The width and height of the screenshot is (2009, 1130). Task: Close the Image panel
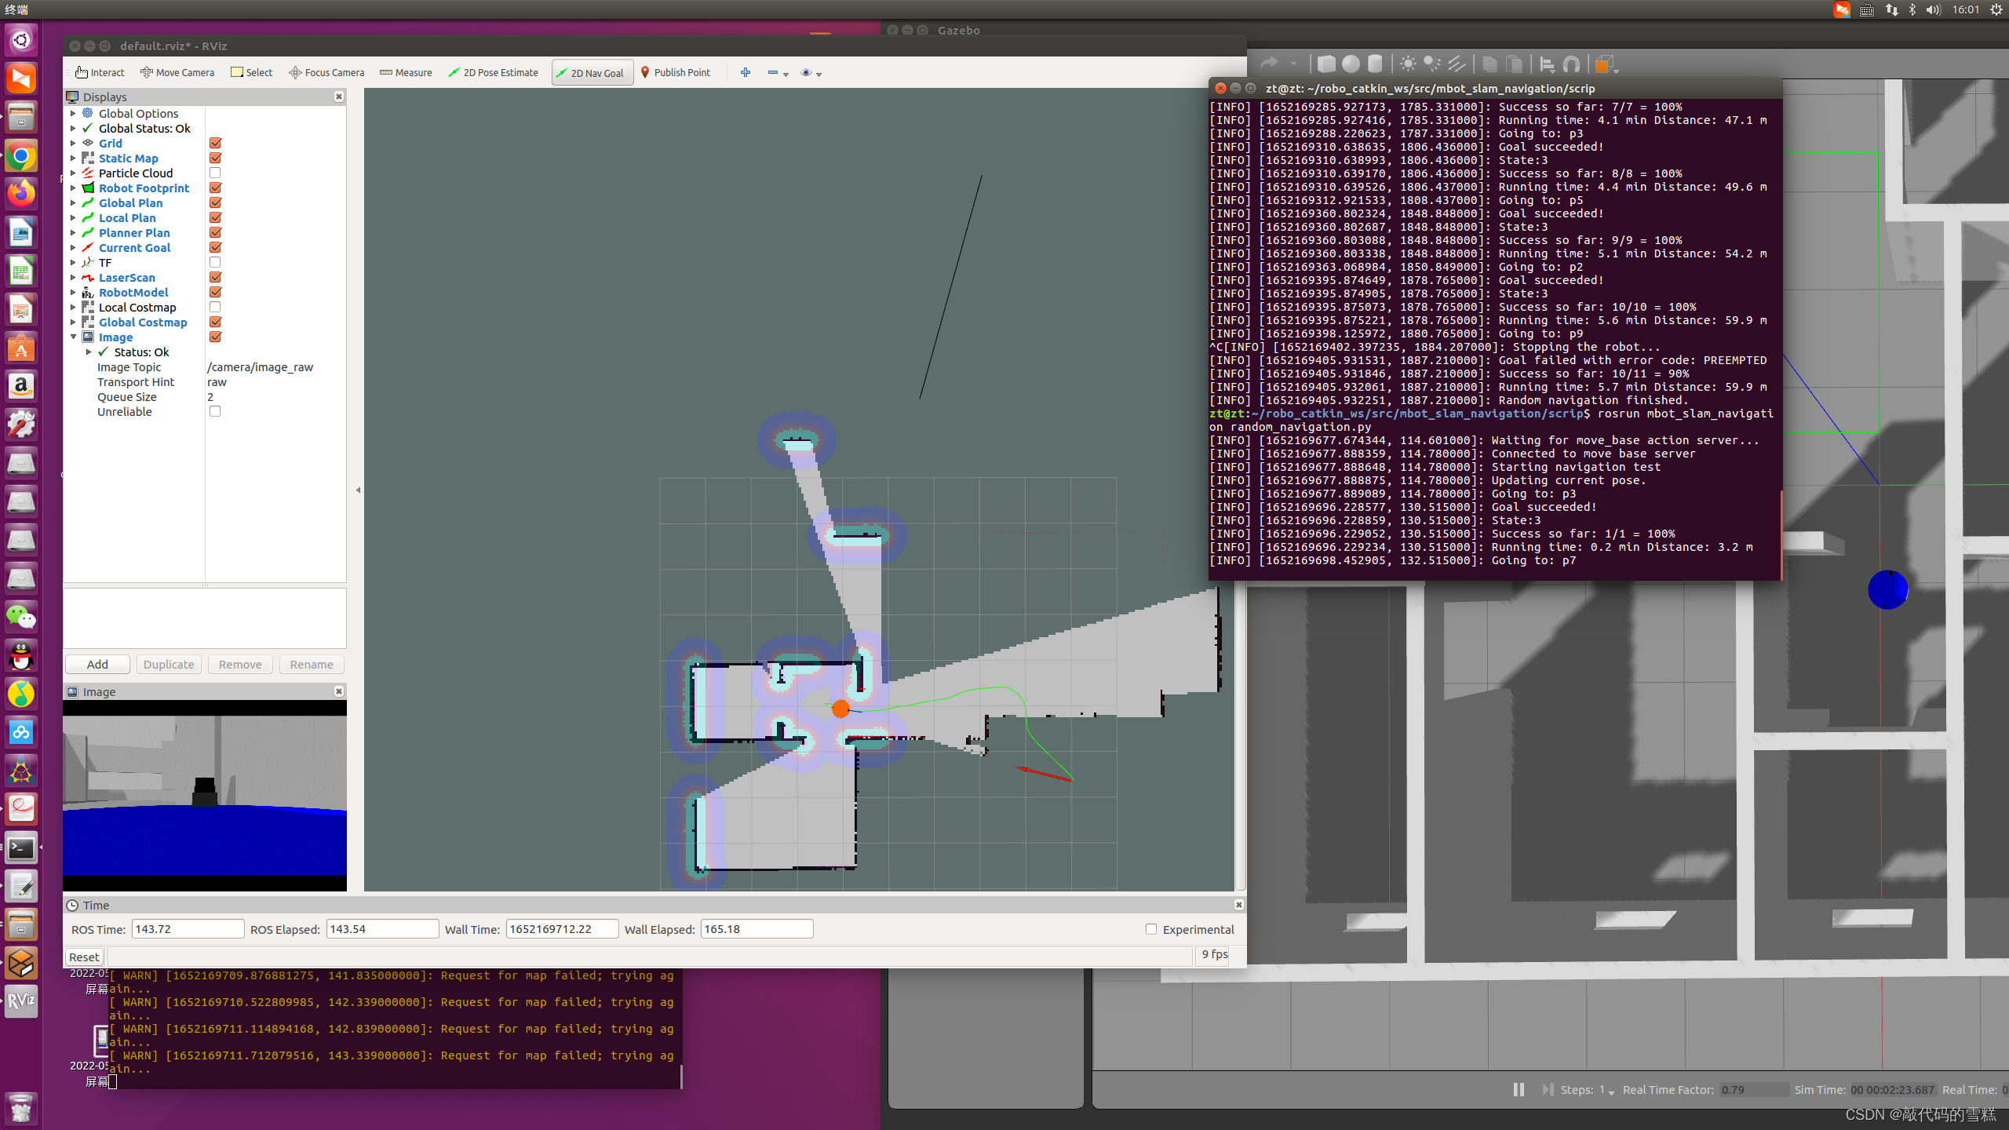click(x=339, y=691)
